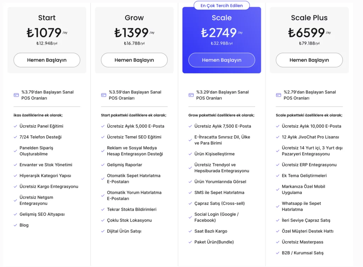Click the Scale Plus plan title
This screenshot has width=363, height=267.
(x=309, y=18)
